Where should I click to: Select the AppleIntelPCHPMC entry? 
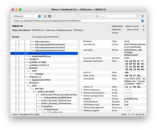pyautogui.click(x=41, y=80)
